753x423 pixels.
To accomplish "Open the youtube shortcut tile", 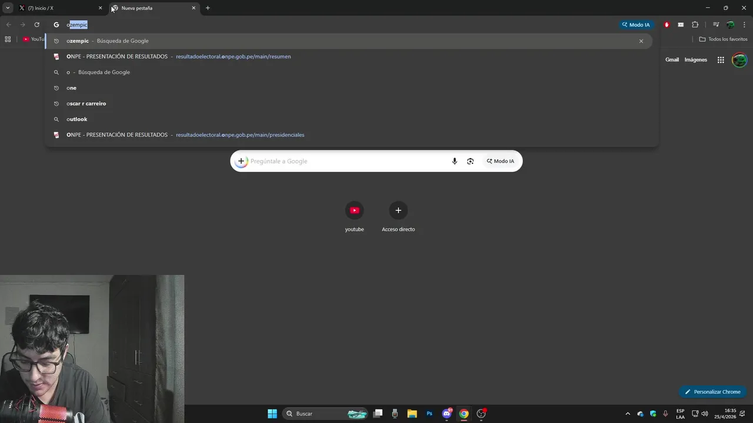I will [x=354, y=217].
